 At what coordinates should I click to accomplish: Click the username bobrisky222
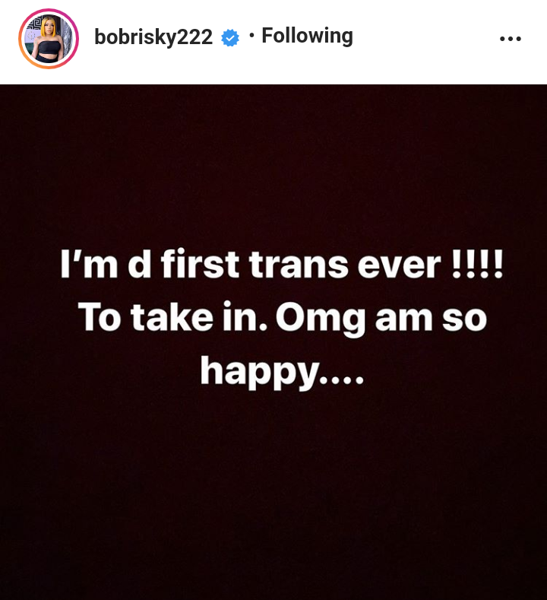tap(153, 37)
